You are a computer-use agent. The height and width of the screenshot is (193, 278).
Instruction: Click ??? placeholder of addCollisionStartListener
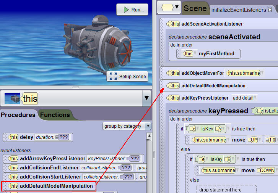coord(127,177)
